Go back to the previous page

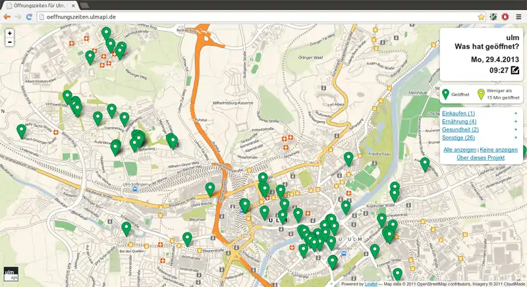(7, 16)
